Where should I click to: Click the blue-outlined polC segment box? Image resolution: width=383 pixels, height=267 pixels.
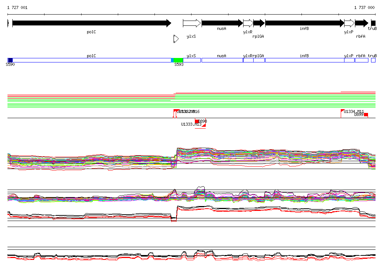coord(92,60)
